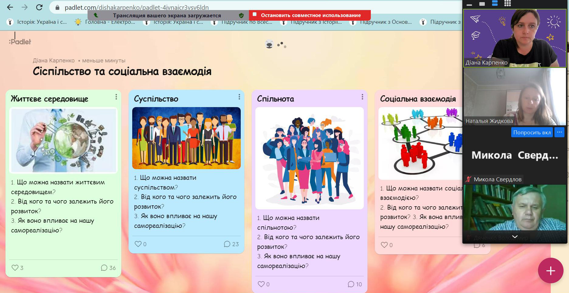Open the crowd illustration in 'Спільнота' card

pos(309,158)
